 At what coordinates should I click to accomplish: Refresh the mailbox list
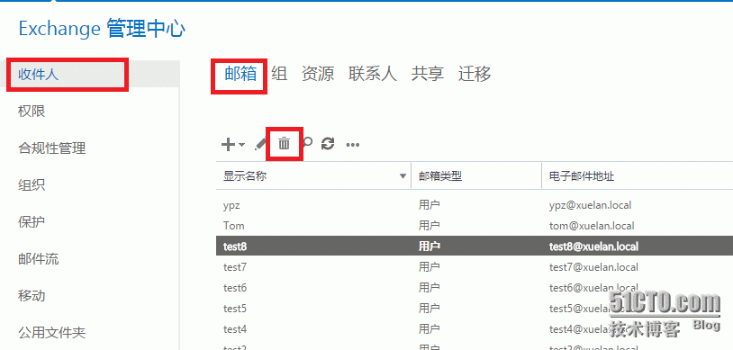328,144
